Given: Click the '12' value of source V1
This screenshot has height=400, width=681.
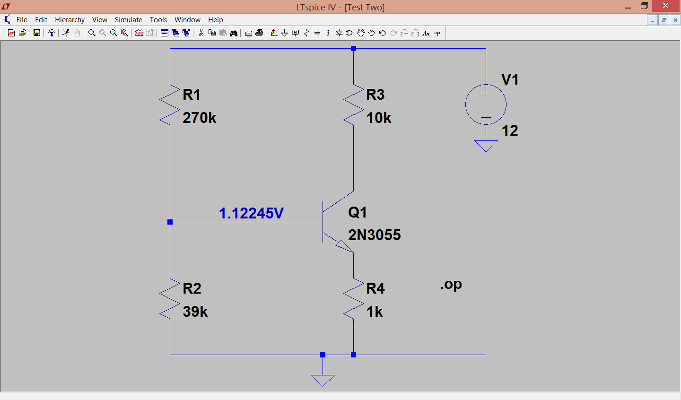Looking at the screenshot, I should [x=510, y=130].
